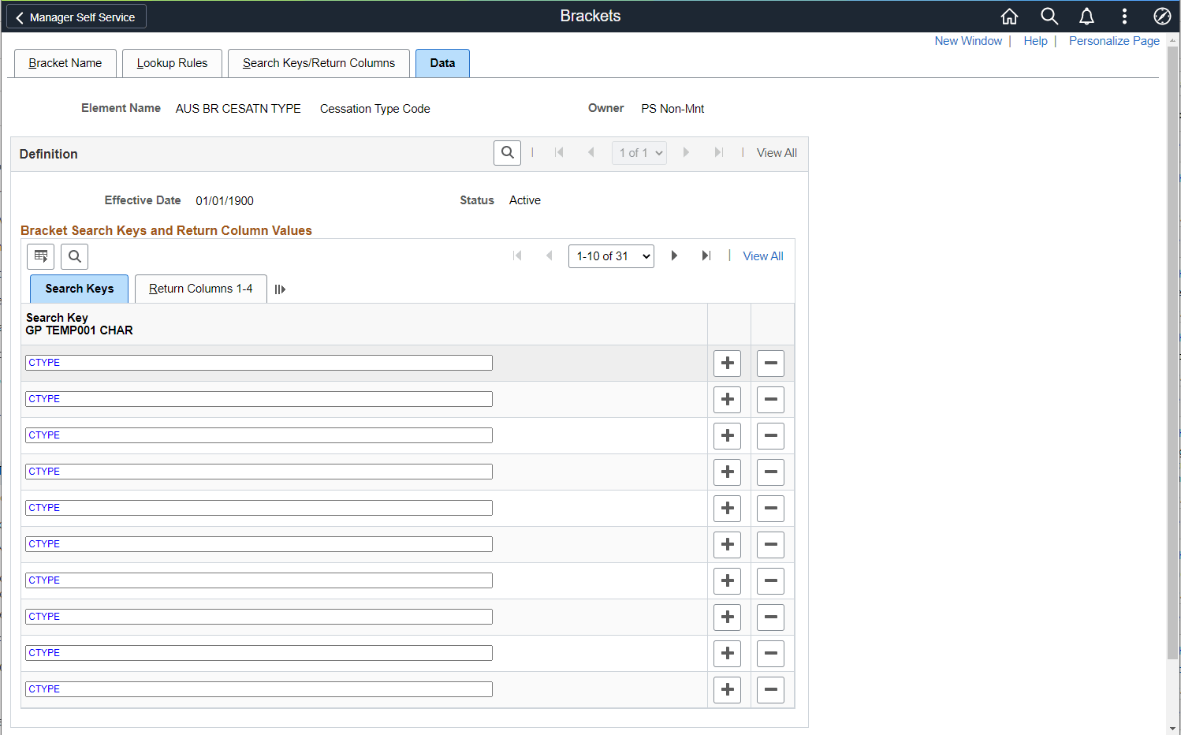
Task: Delete the last CTYPE row with minus button
Action: tap(770, 689)
